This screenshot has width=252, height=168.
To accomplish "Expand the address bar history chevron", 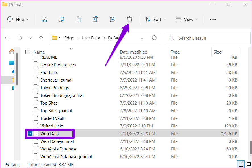I will (142, 38).
